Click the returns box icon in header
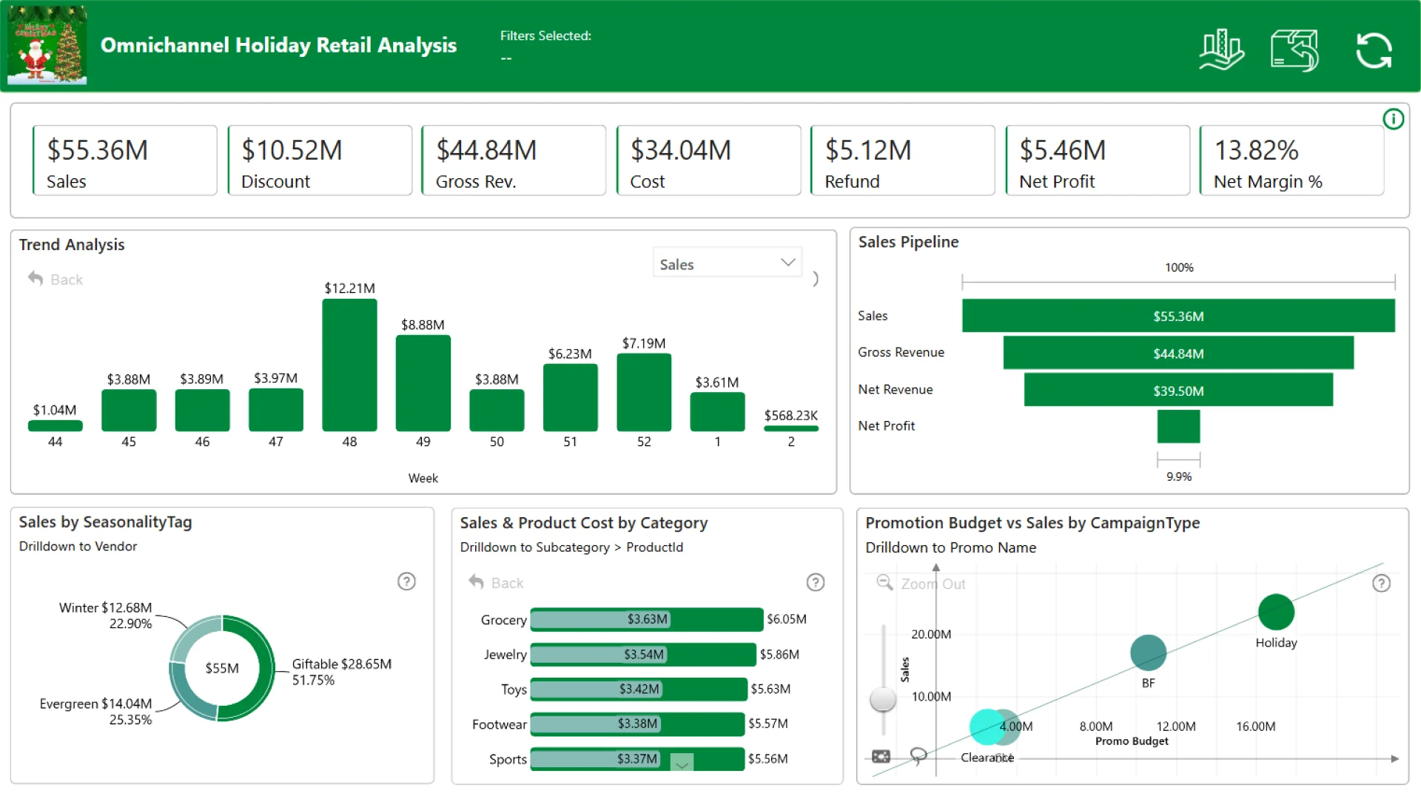 1294,50
